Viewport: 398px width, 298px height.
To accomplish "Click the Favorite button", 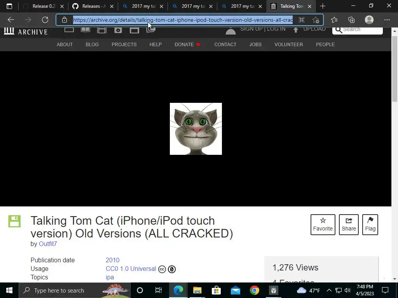I will (x=323, y=225).
